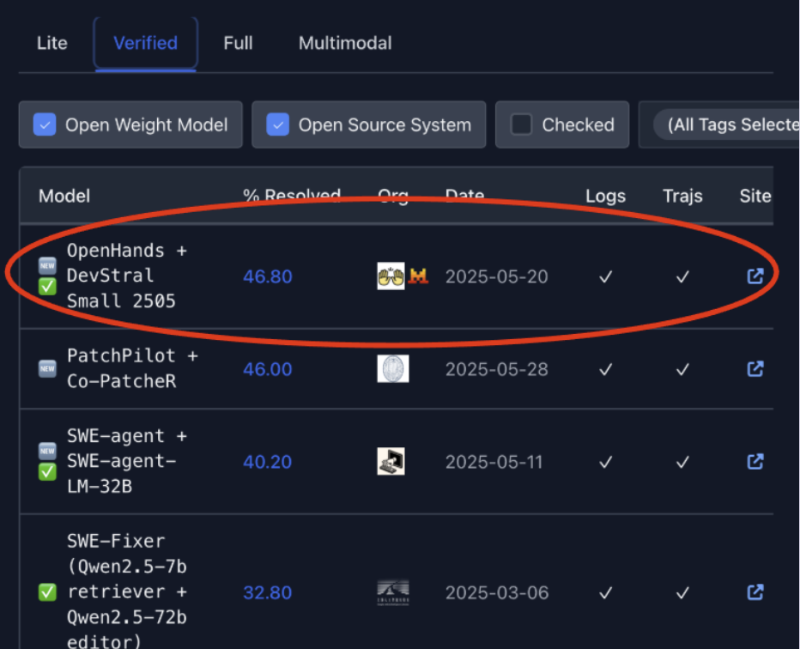
Task: Enable the Checked filter checkbox
Action: click(x=521, y=125)
